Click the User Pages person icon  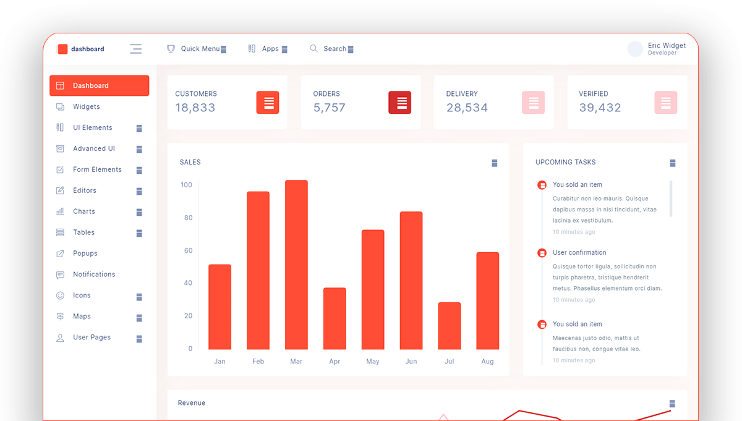pos(60,338)
